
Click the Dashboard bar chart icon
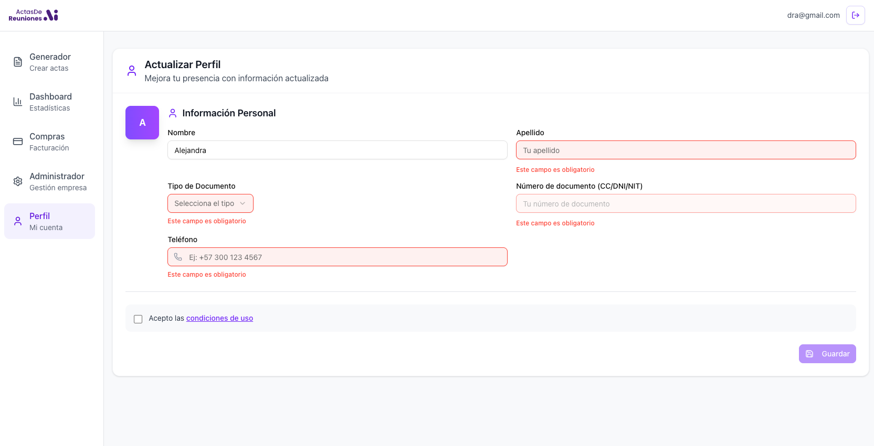point(18,102)
